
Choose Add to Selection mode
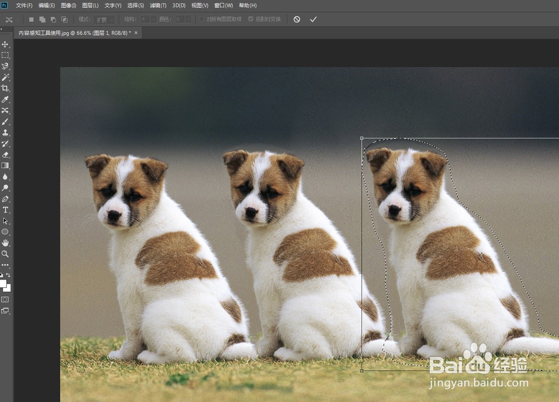pyautogui.click(x=42, y=19)
